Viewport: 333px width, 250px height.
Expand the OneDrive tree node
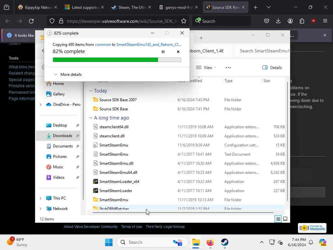tap(40, 104)
